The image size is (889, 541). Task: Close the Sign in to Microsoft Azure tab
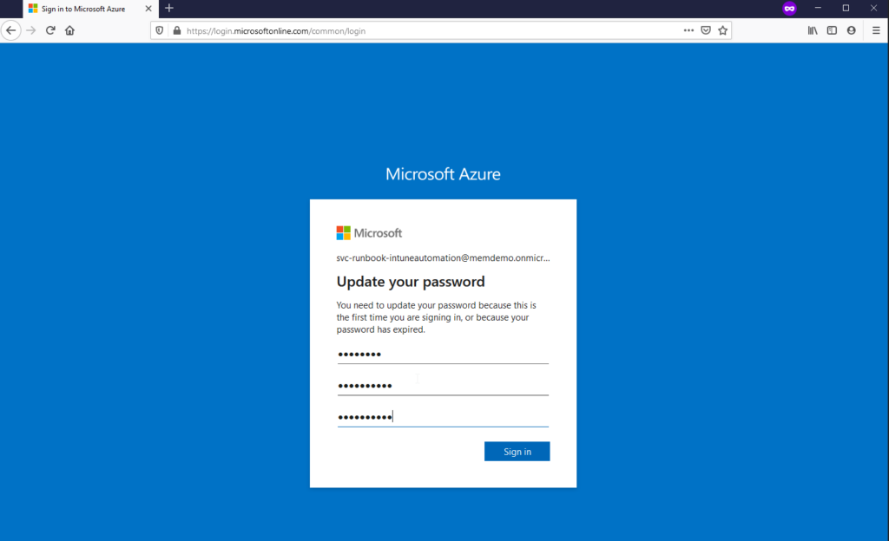[148, 9]
